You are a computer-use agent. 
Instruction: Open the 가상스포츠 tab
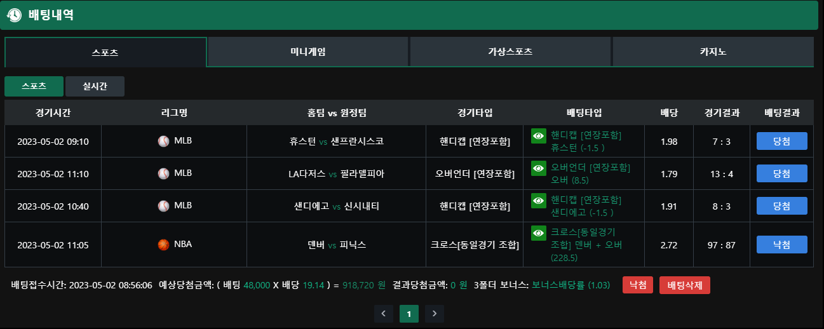[x=510, y=52]
